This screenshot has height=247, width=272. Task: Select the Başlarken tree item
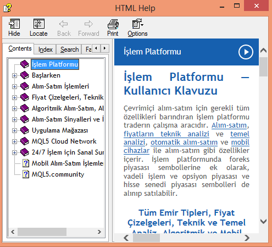click(x=46, y=75)
